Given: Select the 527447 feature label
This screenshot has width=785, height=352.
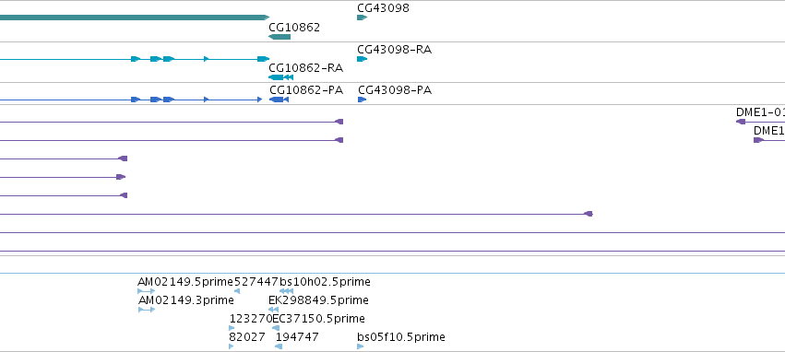Looking at the screenshot, I should coord(256,282).
